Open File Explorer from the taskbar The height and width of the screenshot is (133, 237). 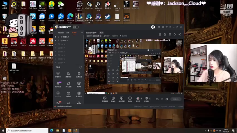pos(58,130)
